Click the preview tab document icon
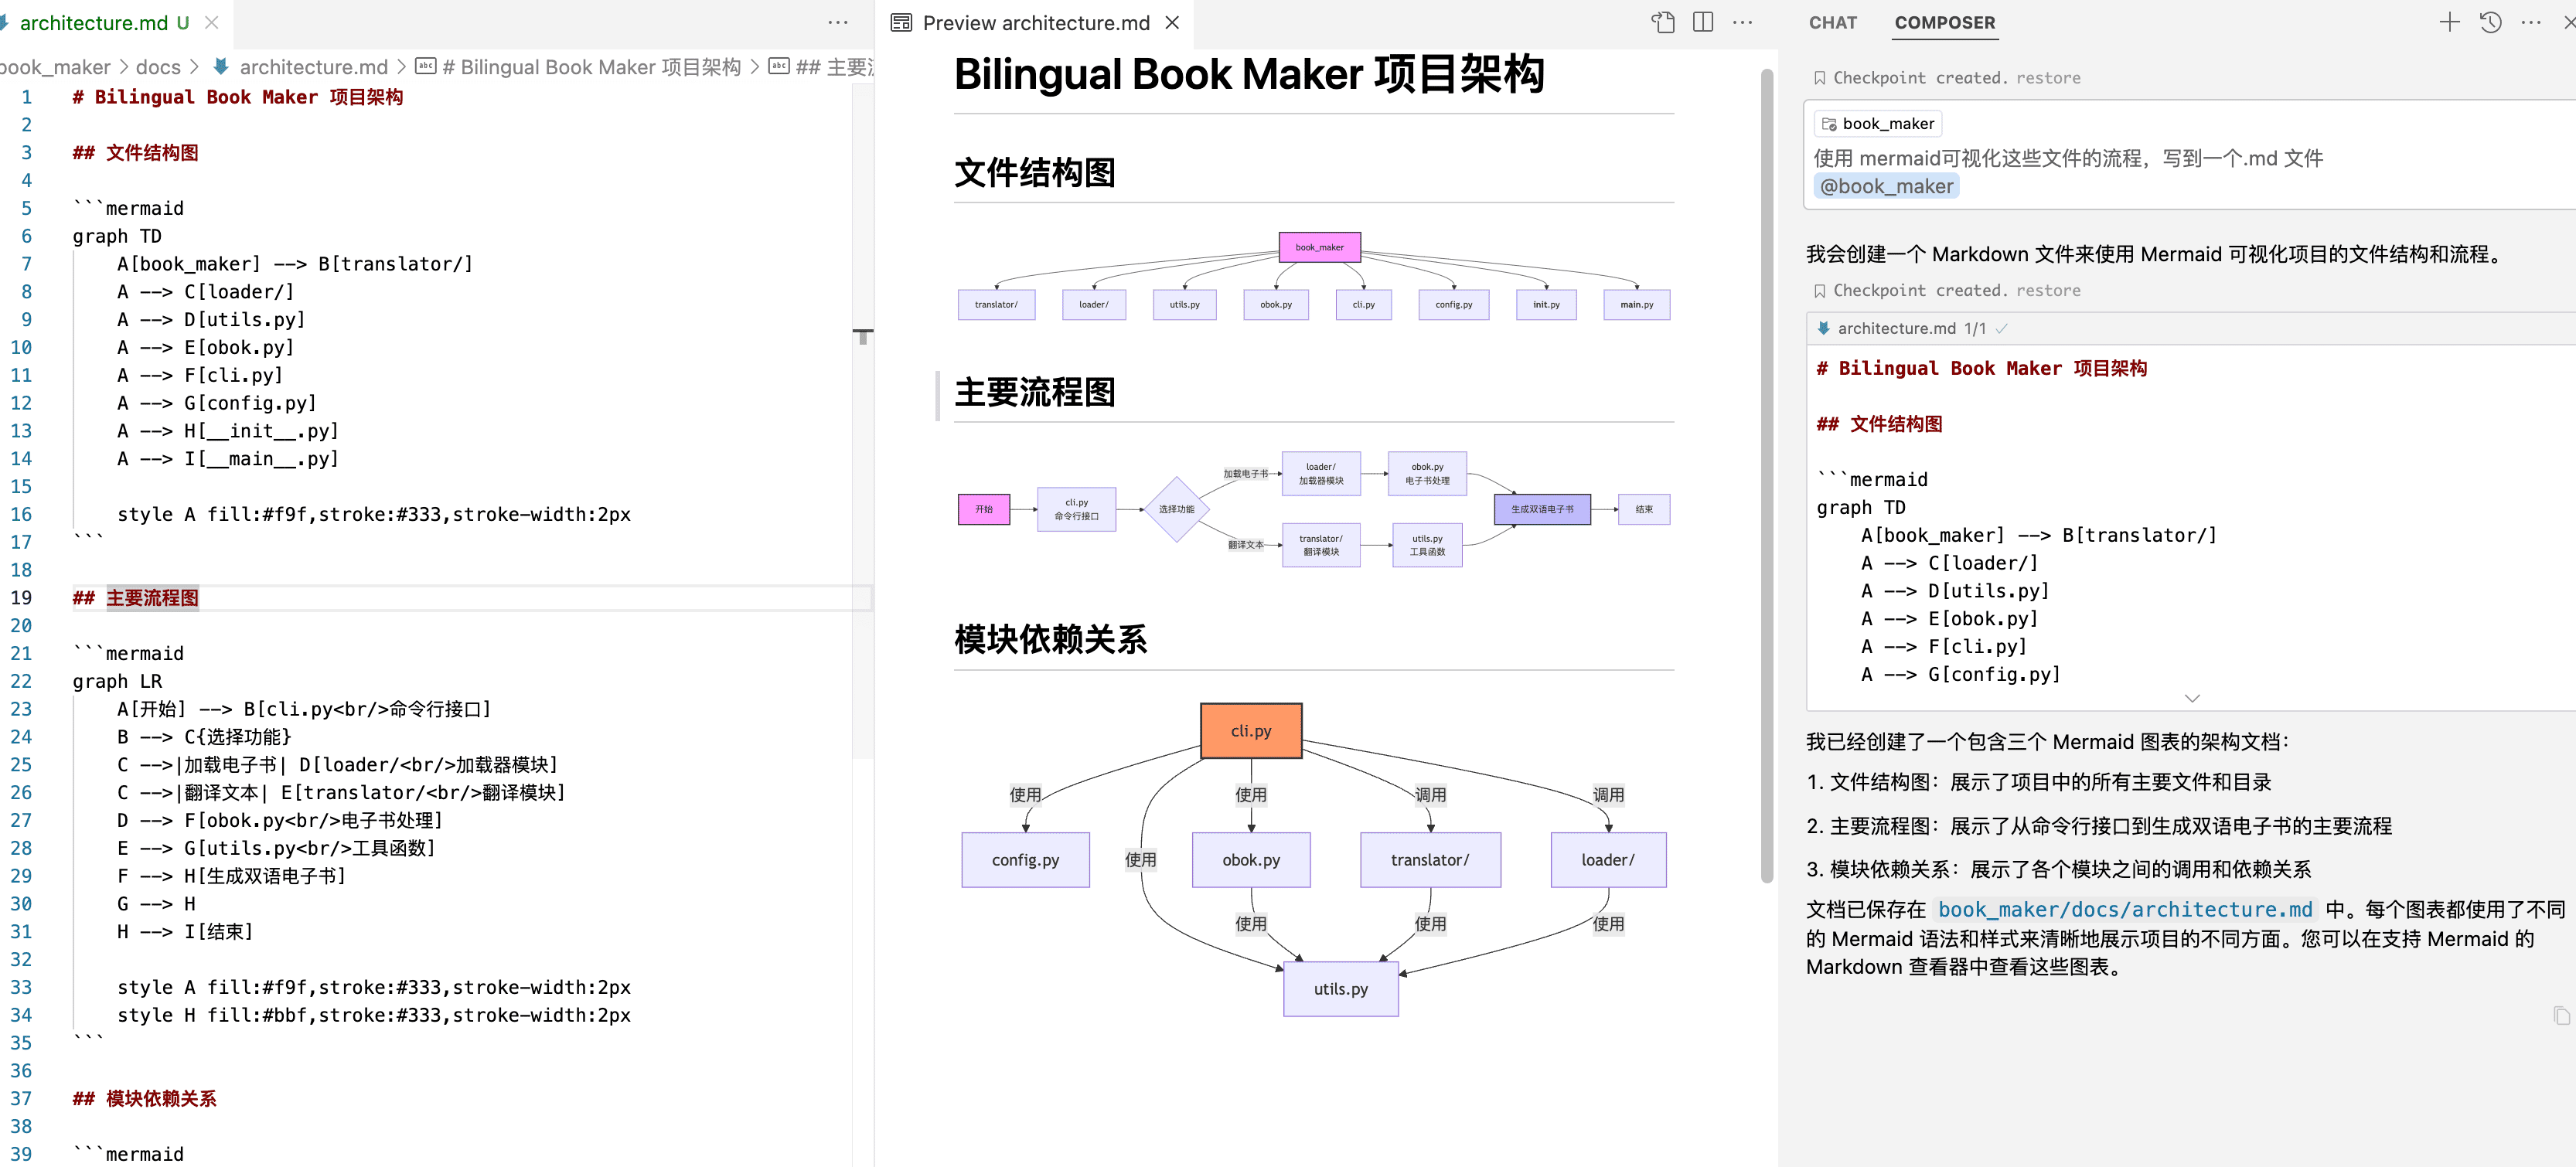 (x=901, y=22)
